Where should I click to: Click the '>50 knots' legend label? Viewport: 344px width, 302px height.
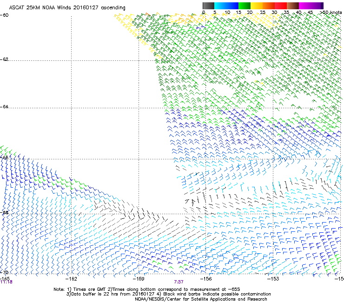click(x=331, y=13)
